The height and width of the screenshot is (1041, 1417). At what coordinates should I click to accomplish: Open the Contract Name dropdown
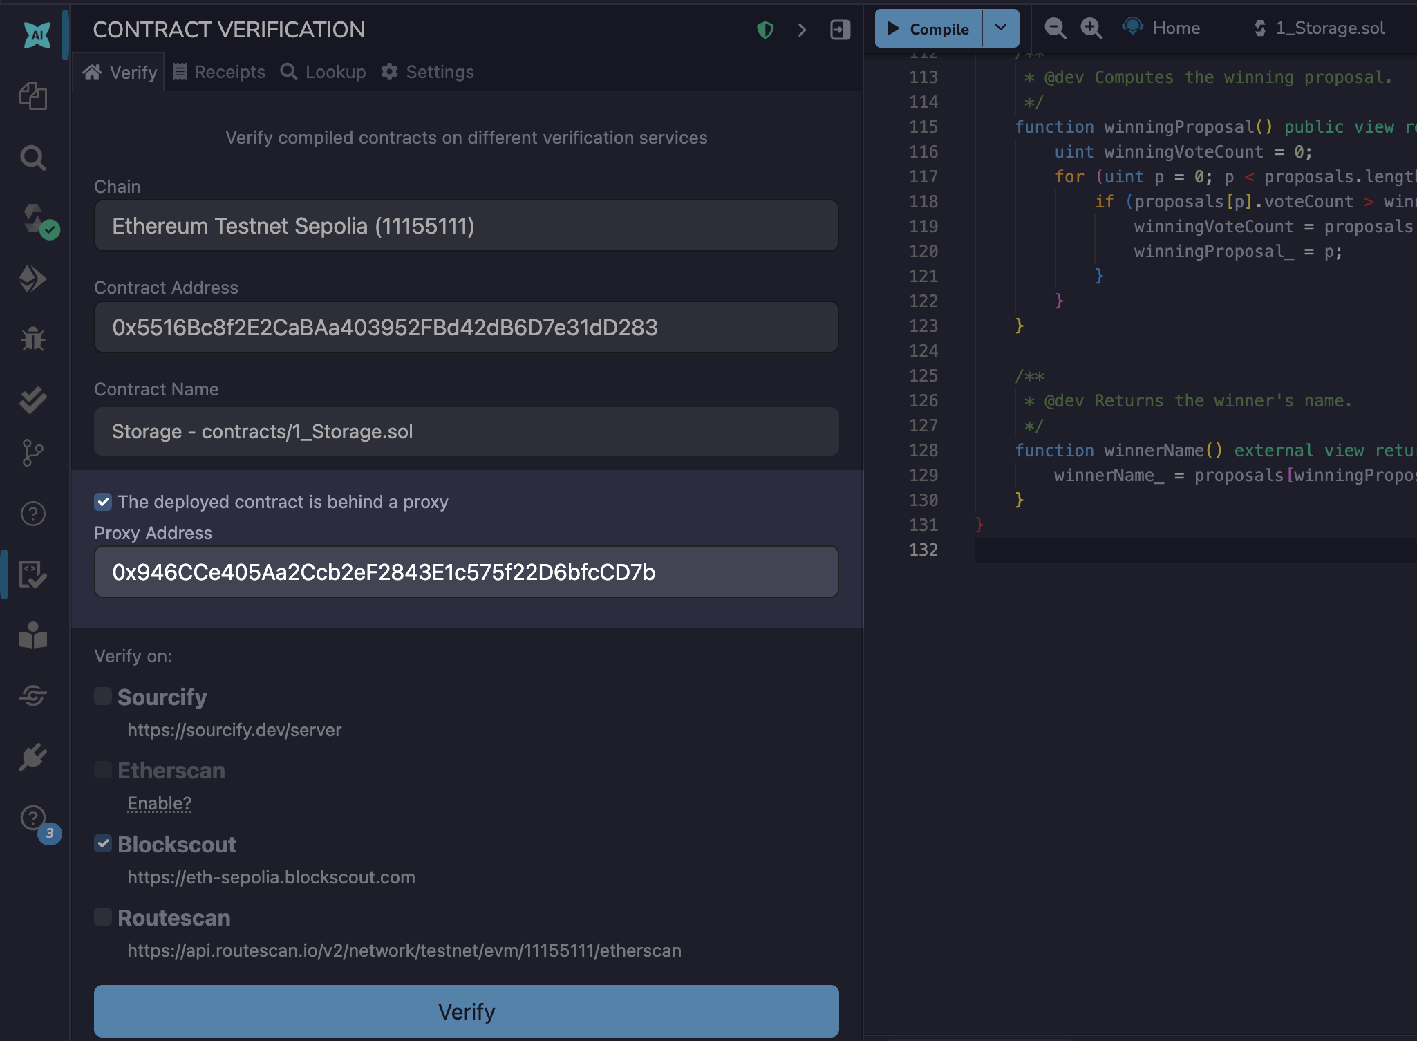pyautogui.click(x=467, y=431)
